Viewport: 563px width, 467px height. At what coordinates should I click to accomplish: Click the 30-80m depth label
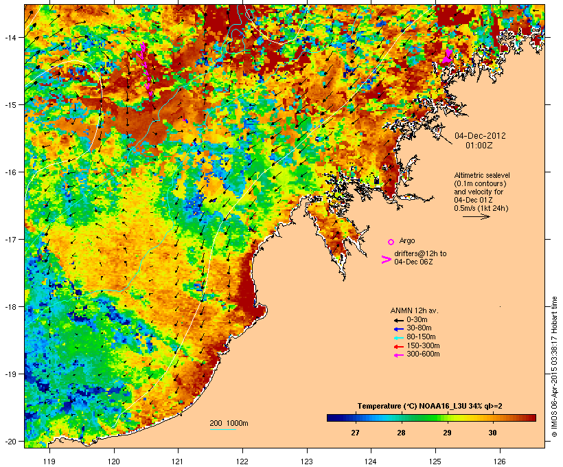click(419, 328)
